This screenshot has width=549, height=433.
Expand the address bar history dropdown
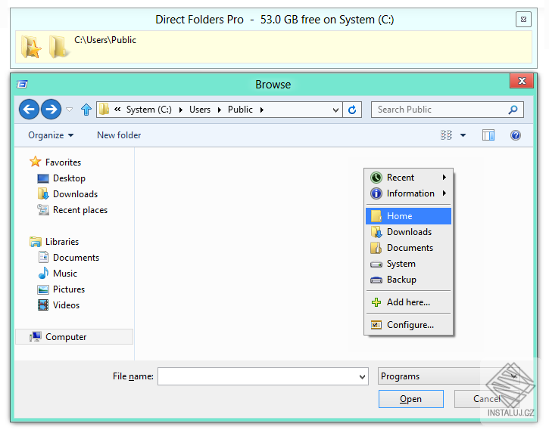click(x=335, y=110)
